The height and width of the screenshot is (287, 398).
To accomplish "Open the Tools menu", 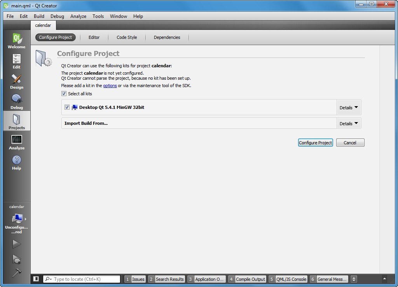I will [x=98, y=16].
